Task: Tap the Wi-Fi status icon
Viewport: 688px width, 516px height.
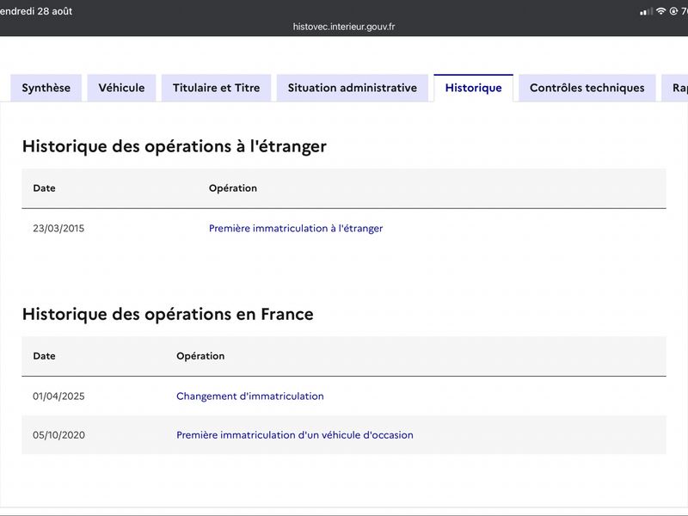Action: click(x=660, y=11)
